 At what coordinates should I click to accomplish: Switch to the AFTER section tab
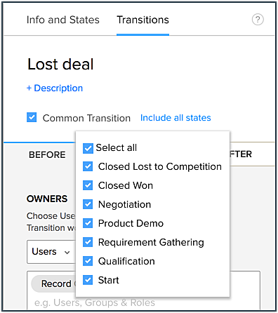tap(241, 154)
